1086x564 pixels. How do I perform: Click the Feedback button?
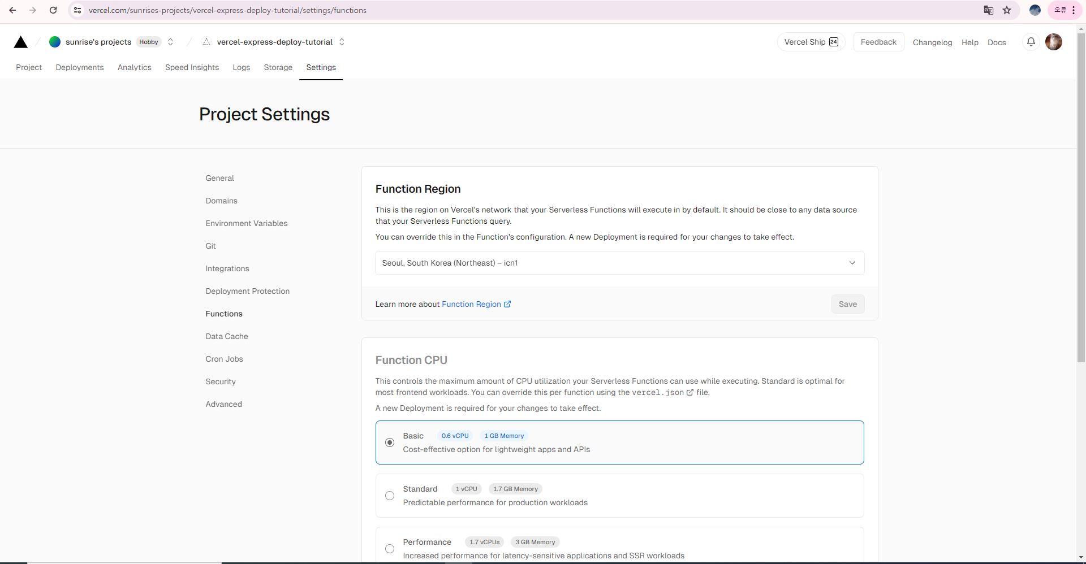[878, 42]
